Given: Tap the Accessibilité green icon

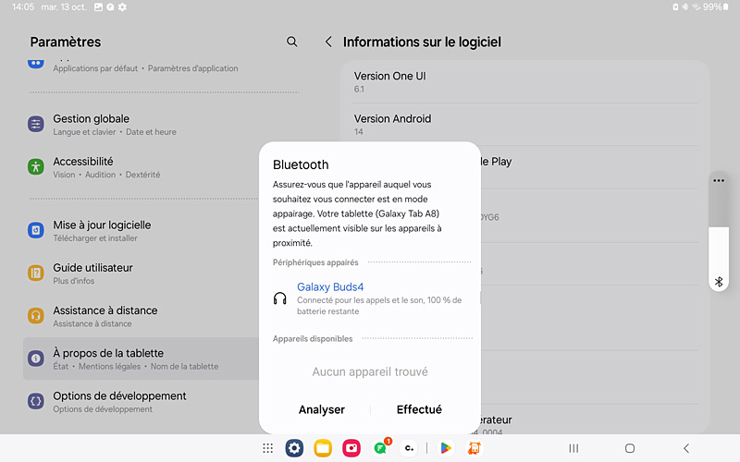Looking at the screenshot, I should 36,167.
